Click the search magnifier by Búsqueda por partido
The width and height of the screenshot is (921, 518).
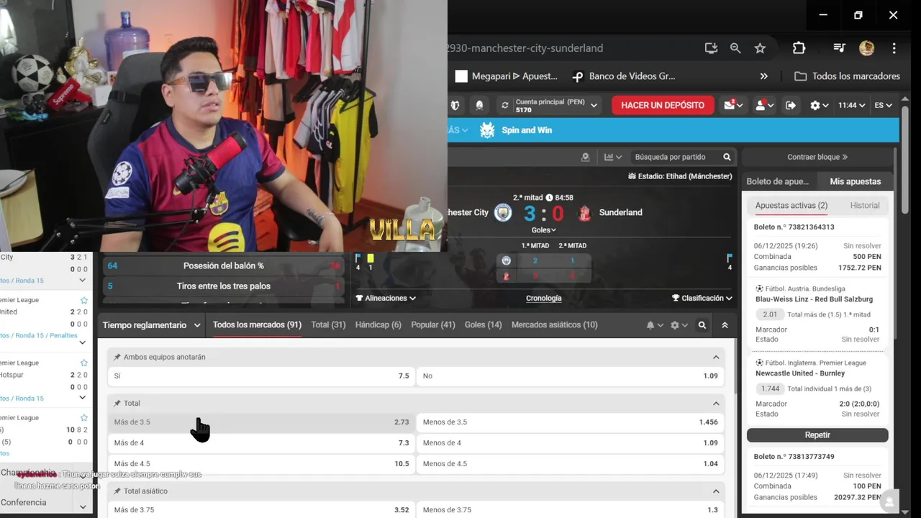(x=727, y=157)
